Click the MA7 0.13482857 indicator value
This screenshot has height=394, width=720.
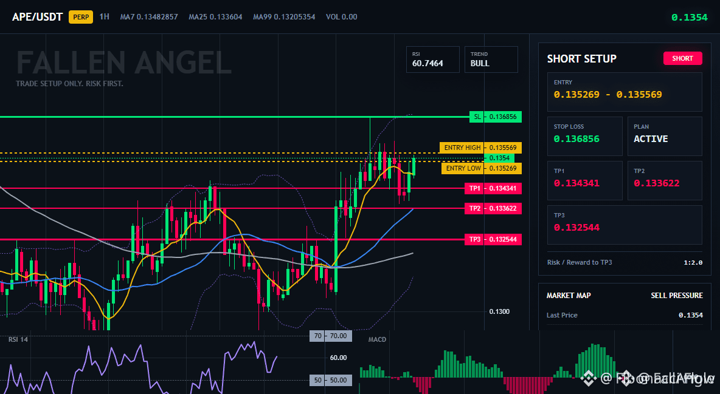(149, 17)
